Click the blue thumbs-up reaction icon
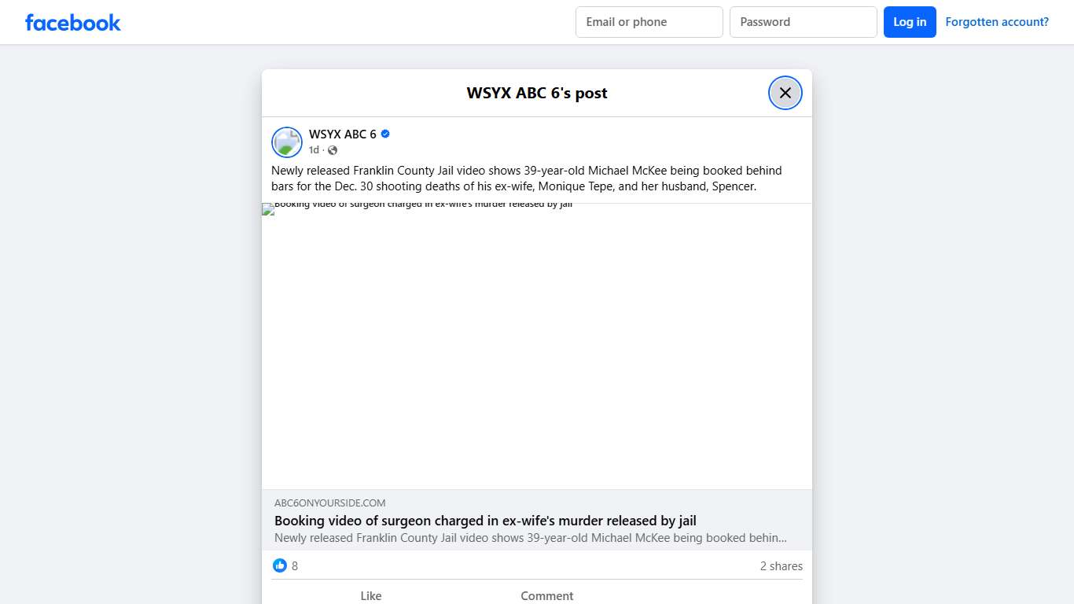Screen dimensions: 1074x604 [280, 565]
